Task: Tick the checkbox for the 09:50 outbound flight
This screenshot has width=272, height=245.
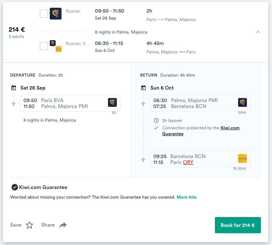Action: pyautogui.click(x=44, y=14)
